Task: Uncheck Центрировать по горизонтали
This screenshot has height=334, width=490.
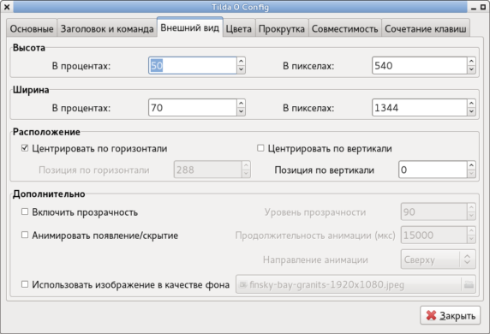Action: click(x=25, y=148)
